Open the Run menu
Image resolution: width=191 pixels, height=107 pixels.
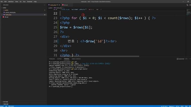(x=24, y=1)
